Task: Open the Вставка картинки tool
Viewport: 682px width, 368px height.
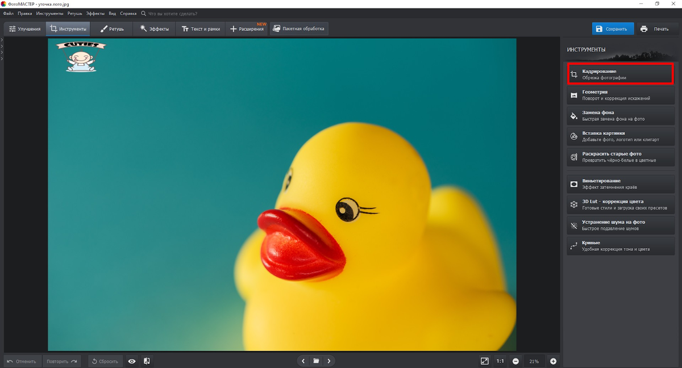Action: tap(621, 136)
